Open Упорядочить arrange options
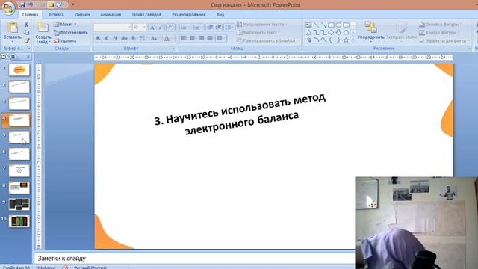Image resolution: width=478 pixels, height=269 pixels. pos(370,31)
